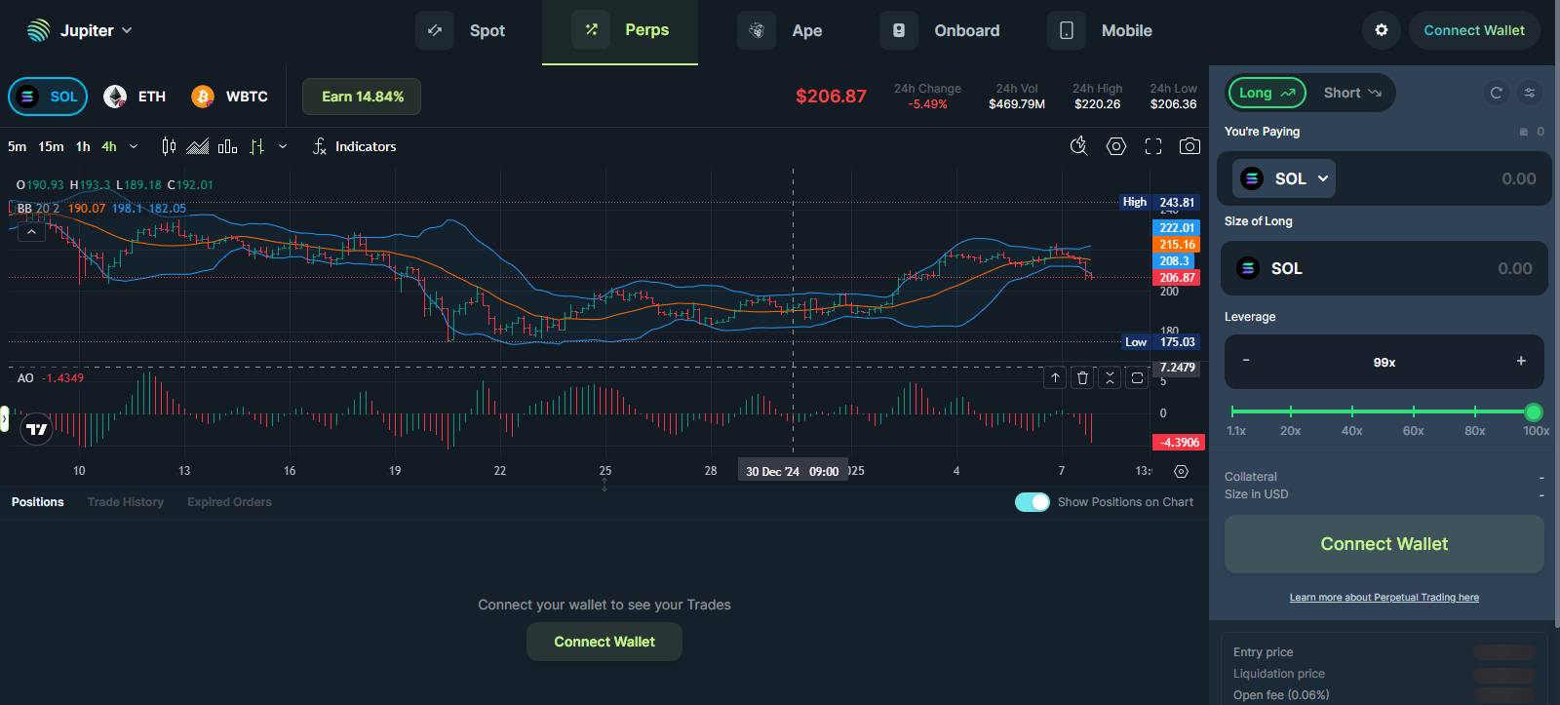Image resolution: width=1560 pixels, height=705 pixels.
Task: Open chart settings hexagon icon
Action: click(x=1116, y=146)
